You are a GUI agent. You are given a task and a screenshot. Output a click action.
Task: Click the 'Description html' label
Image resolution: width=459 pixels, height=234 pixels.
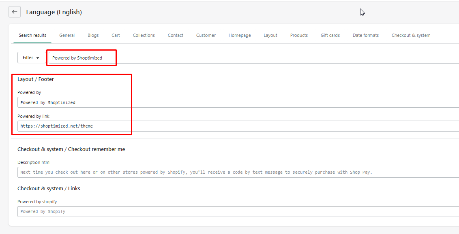point(34,162)
